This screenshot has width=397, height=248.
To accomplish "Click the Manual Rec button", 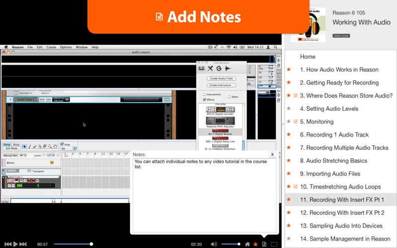I will (10, 155).
